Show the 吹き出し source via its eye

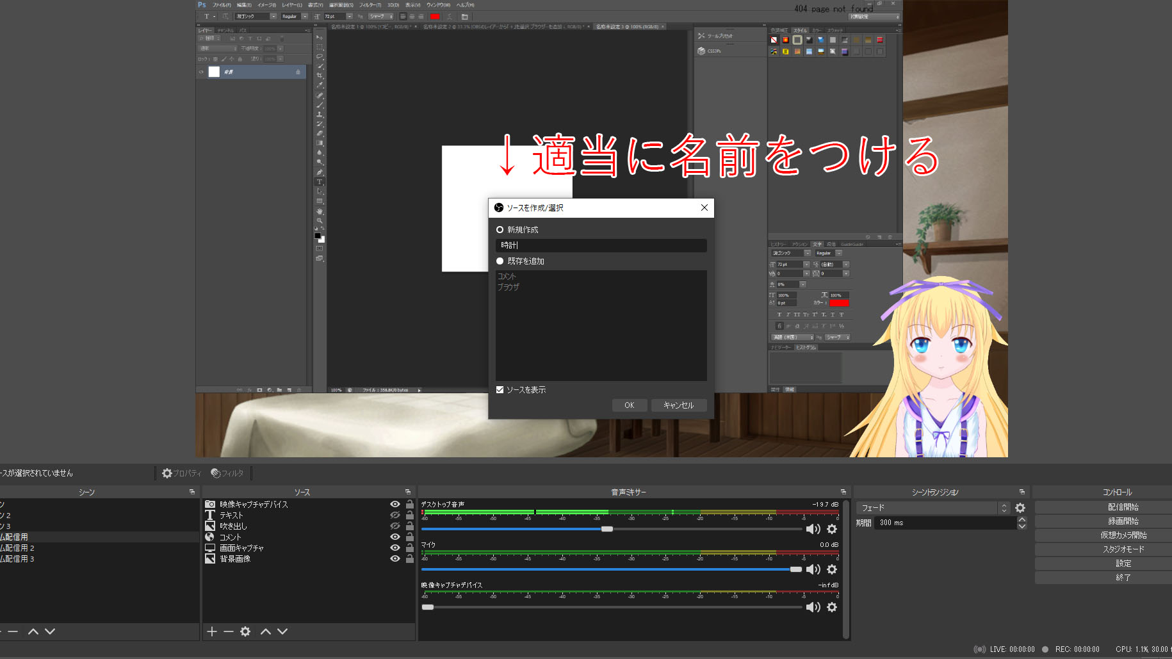395,526
